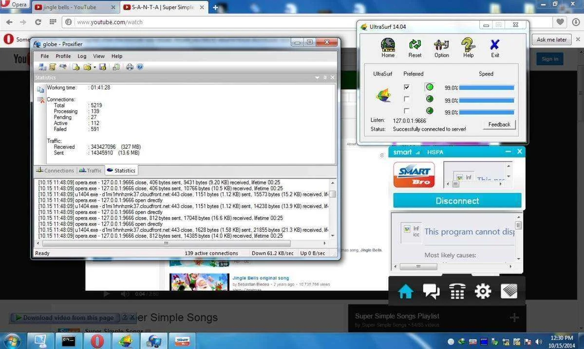This screenshot has height=349, width=584.
Task: Click Smart Bro home icon
Action: tap(405, 291)
